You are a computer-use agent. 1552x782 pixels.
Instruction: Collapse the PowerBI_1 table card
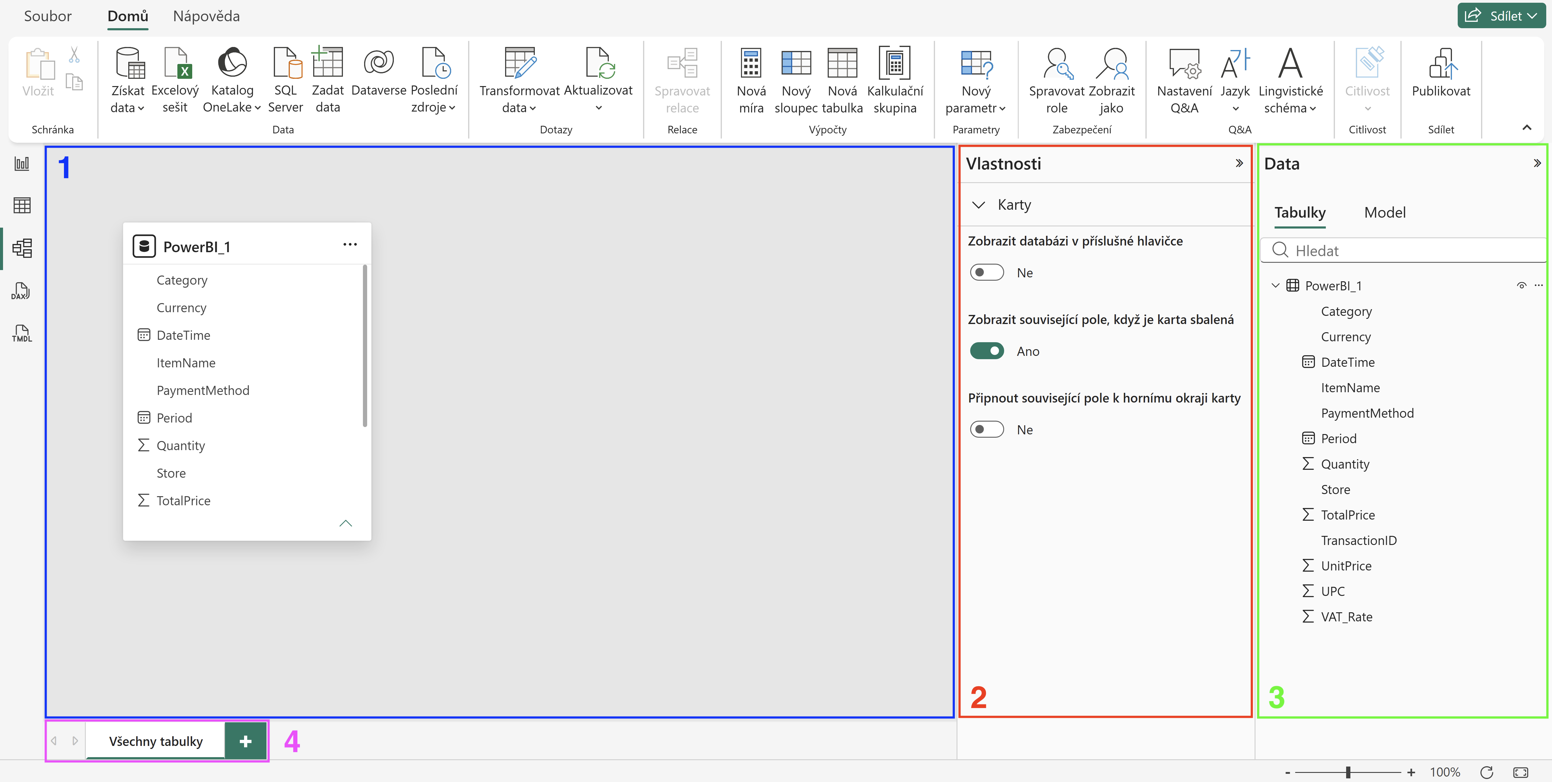pyautogui.click(x=345, y=523)
